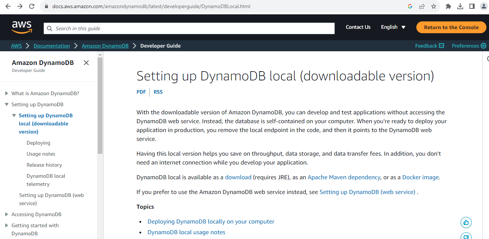The width and height of the screenshot is (489, 239).
Task: Click the 'Search in this guide' field
Action: 189,28
